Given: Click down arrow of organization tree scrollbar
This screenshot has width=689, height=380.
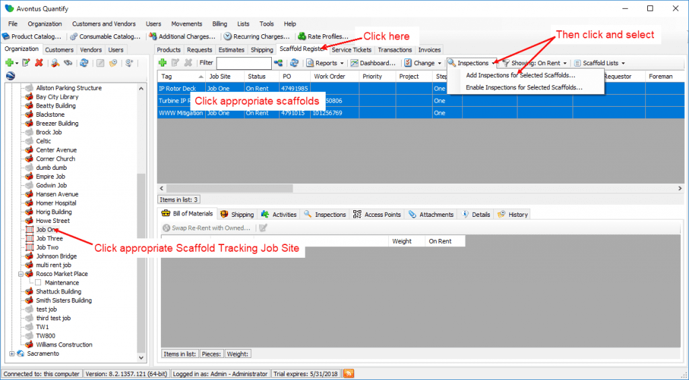Looking at the screenshot, I should point(141,357).
